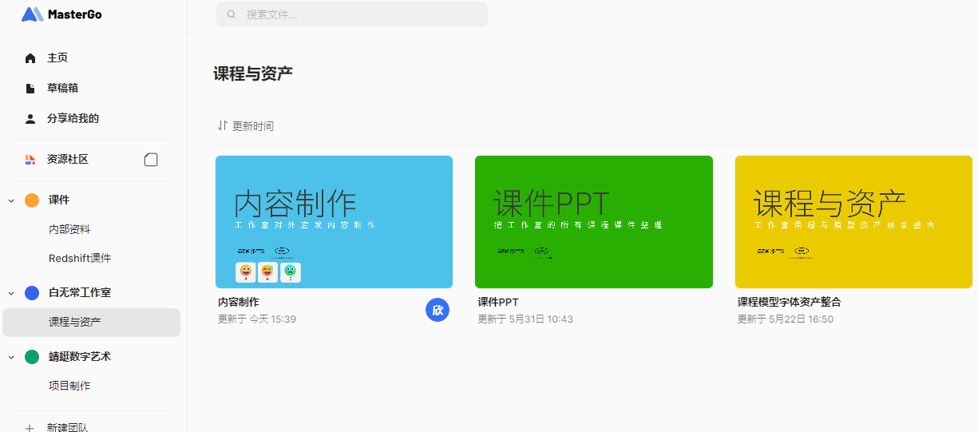The image size is (978, 432).
Task: Click the plus icon for 新建团队
Action: click(x=30, y=428)
